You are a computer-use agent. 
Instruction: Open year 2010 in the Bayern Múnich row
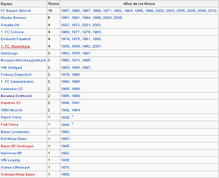[x=212, y=11]
